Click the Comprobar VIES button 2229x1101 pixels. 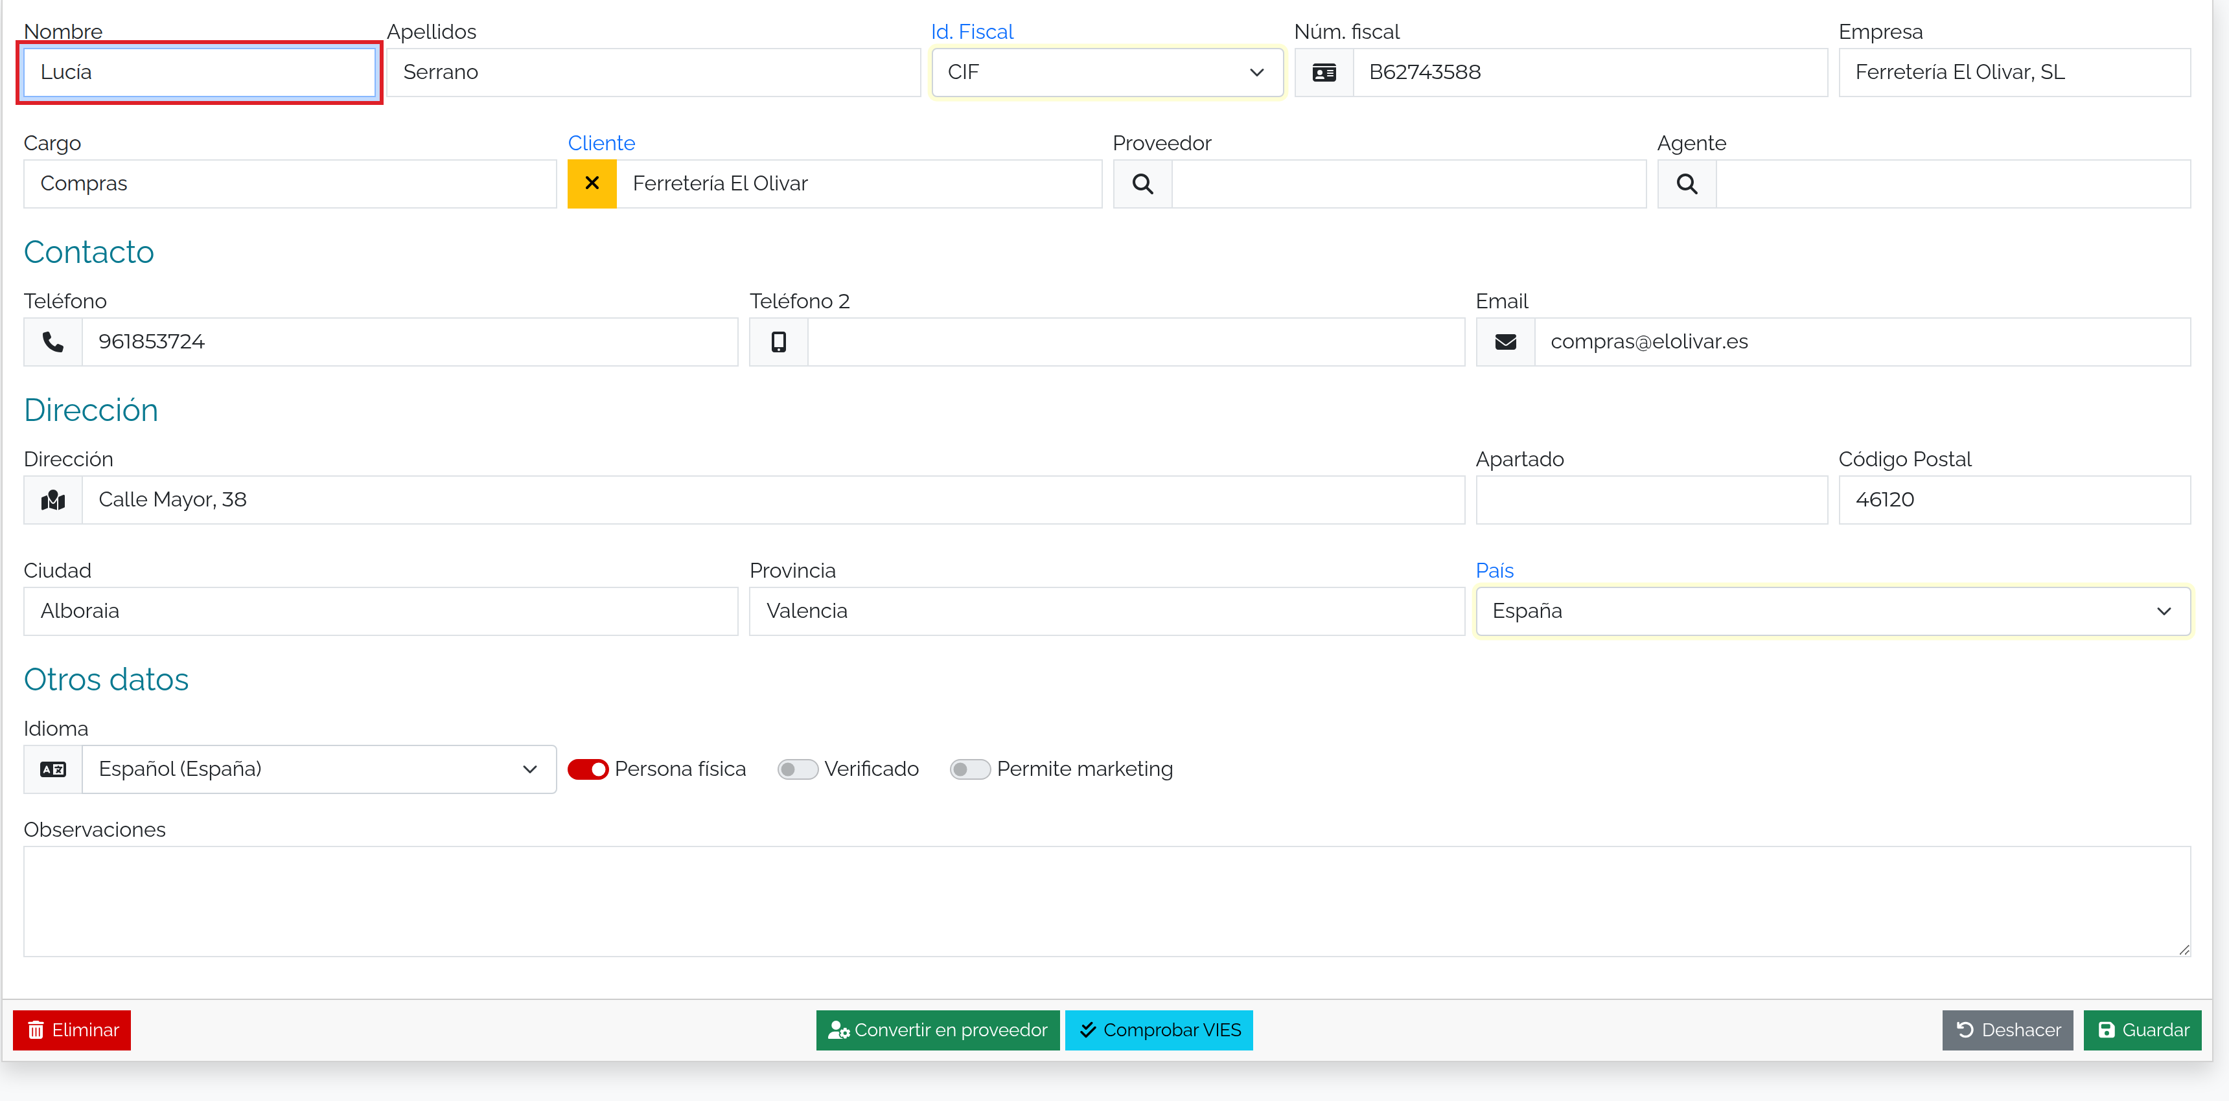coord(1159,1030)
